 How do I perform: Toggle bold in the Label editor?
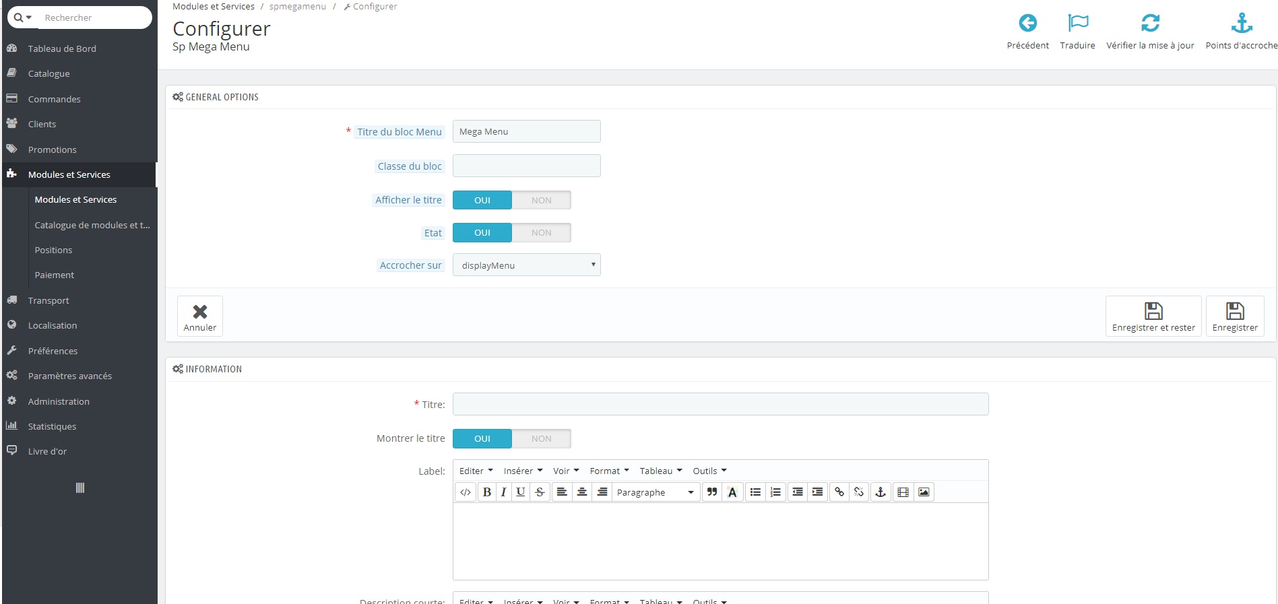coord(487,492)
